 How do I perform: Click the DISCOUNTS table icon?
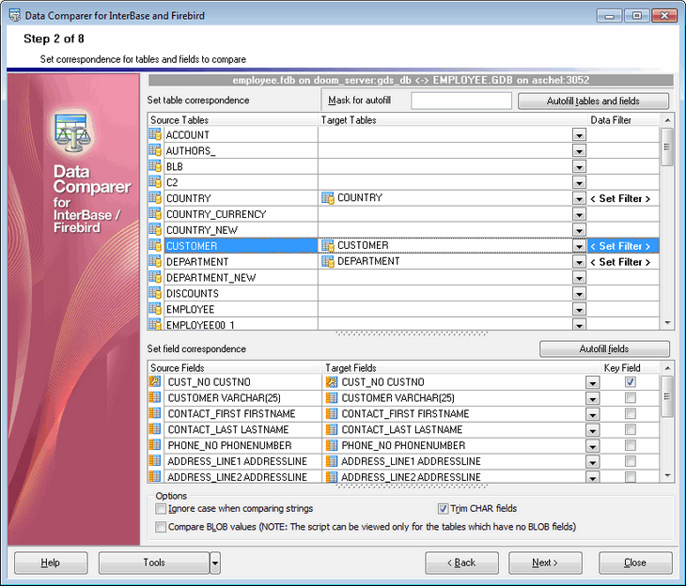155,293
